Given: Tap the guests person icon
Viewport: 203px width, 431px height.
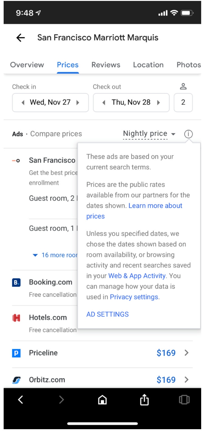Looking at the screenshot, I should pos(183,87).
